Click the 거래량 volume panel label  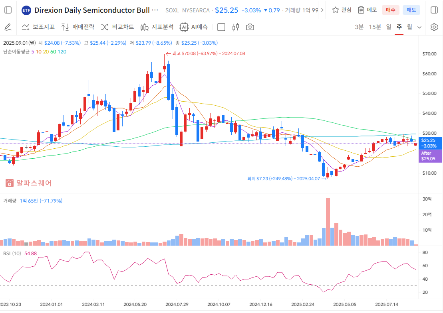(10, 201)
